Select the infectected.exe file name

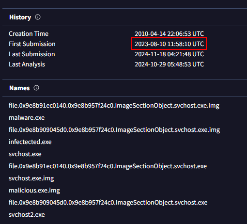(x=30, y=142)
